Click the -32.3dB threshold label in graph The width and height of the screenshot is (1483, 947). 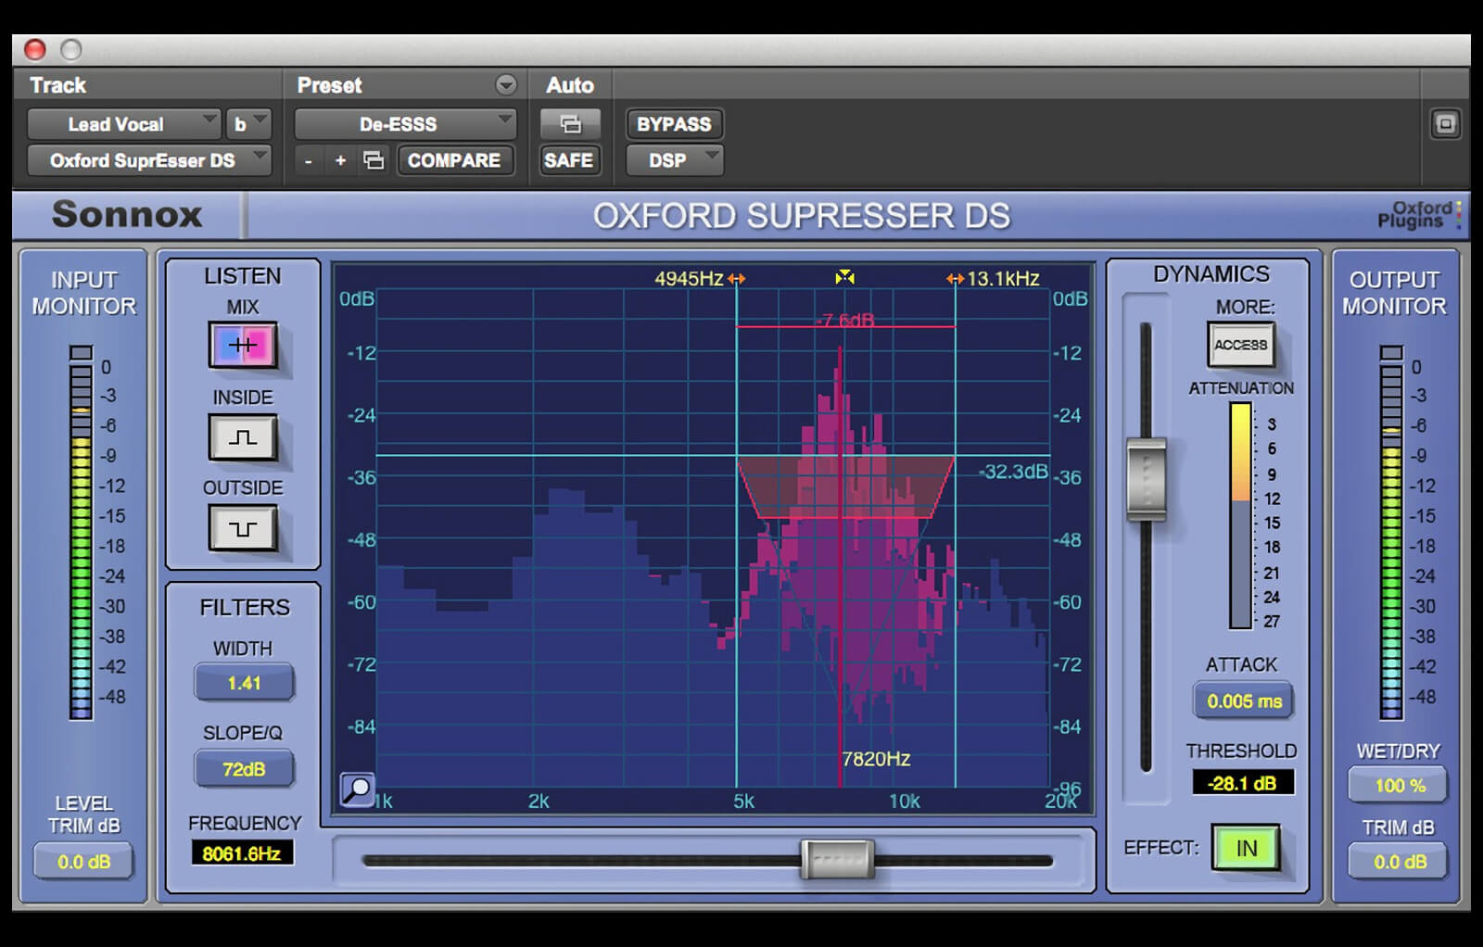pyautogui.click(x=1012, y=472)
